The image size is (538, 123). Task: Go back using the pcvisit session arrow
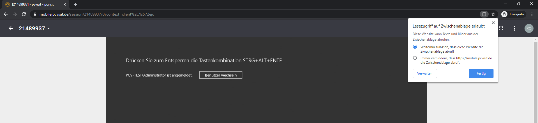(x=11, y=28)
